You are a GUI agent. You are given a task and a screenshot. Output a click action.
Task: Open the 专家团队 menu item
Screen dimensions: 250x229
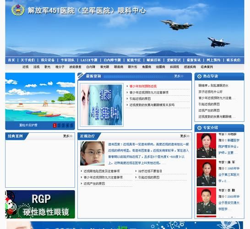pyautogui.click(x=68, y=60)
